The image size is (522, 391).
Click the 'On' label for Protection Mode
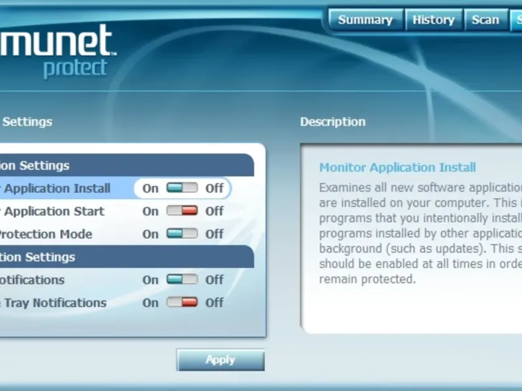pos(151,235)
